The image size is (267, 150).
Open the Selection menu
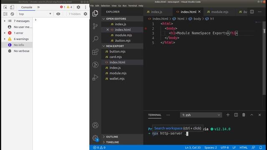(105, 5)
